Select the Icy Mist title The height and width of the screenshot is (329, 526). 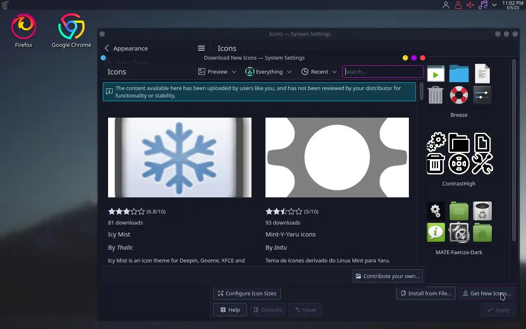click(x=119, y=234)
